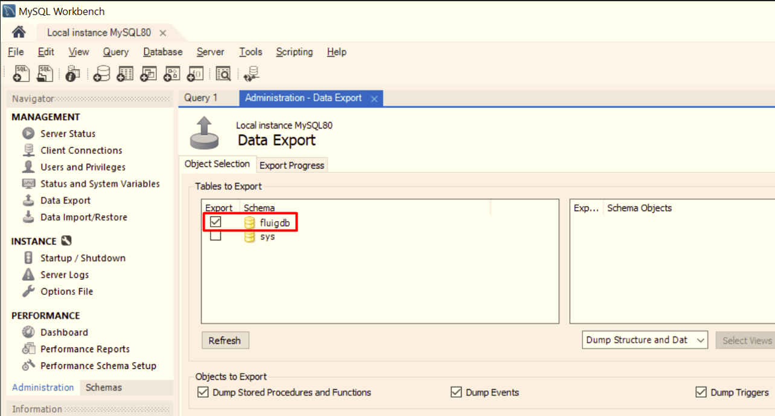
Task: Select the Object Selection tab
Action: [217, 164]
